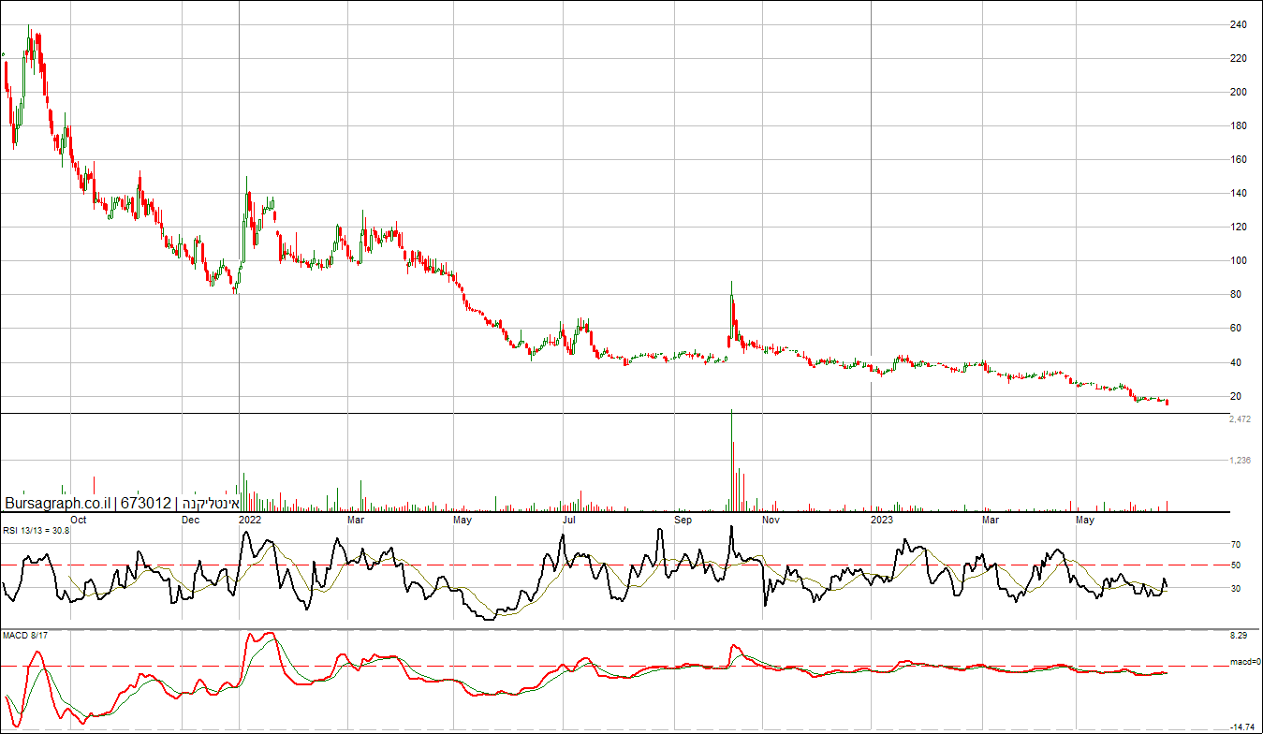Click the 2023 year label on date axis
Image resolution: width=1263 pixels, height=734 pixels.
coord(882,519)
